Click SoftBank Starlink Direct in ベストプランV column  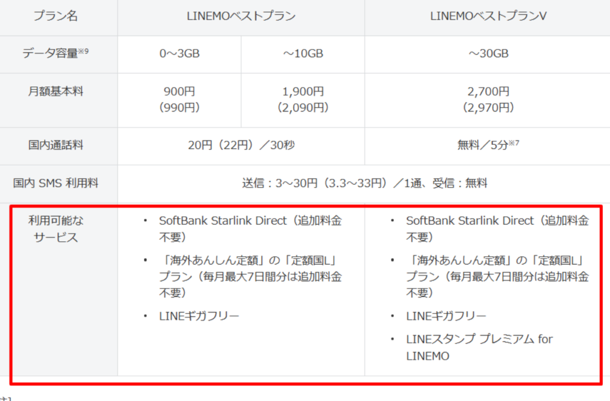(497, 229)
